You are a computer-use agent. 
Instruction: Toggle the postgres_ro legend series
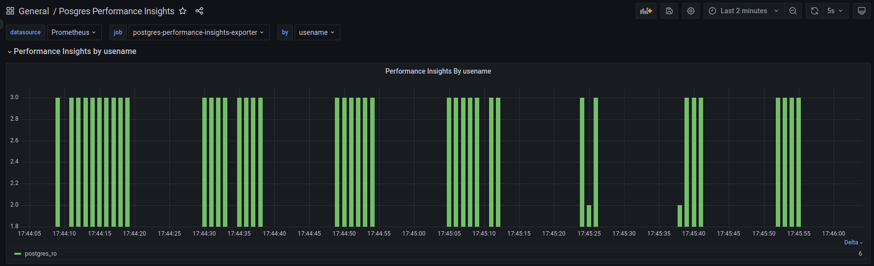click(41, 254)
